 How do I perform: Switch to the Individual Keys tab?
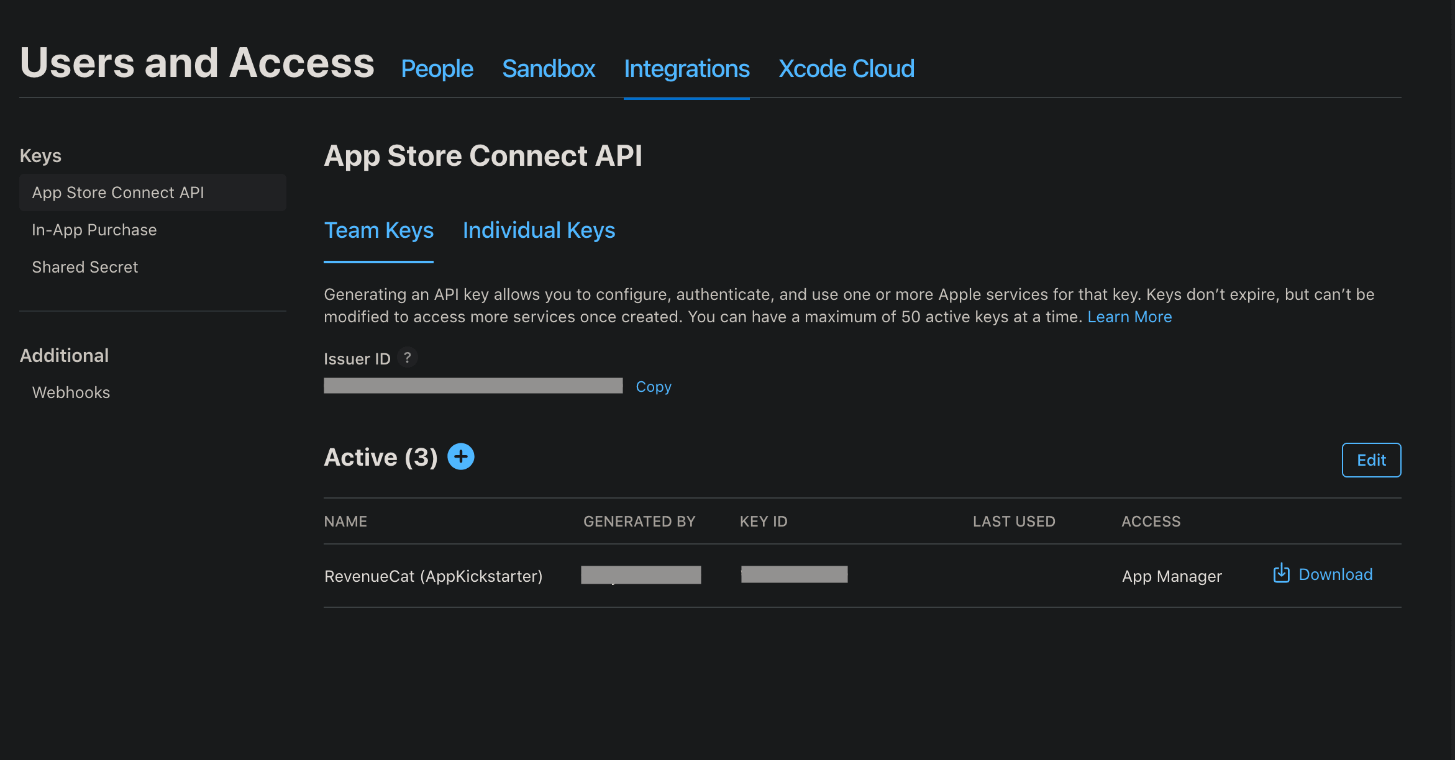pyautogui.click(x=538, y=230)
